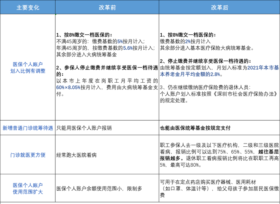Select the row label '门诊就医更方便'
The height and width of the screenshot is (204, 280).
28,155
